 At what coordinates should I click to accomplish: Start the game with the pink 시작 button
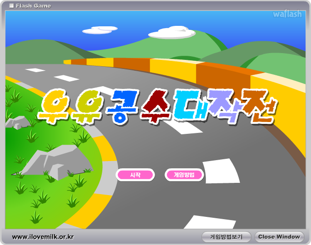coord(135,175)
